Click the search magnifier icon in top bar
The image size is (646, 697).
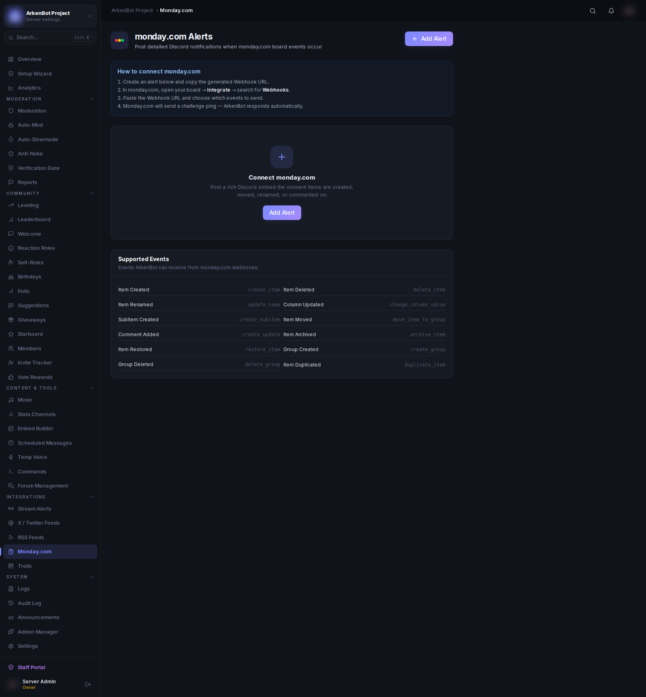593,11
